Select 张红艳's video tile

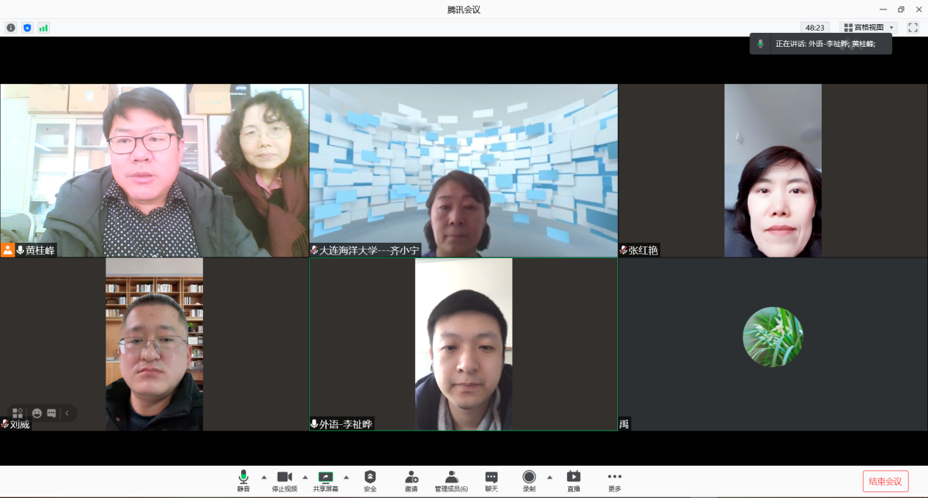pos(773,170)
